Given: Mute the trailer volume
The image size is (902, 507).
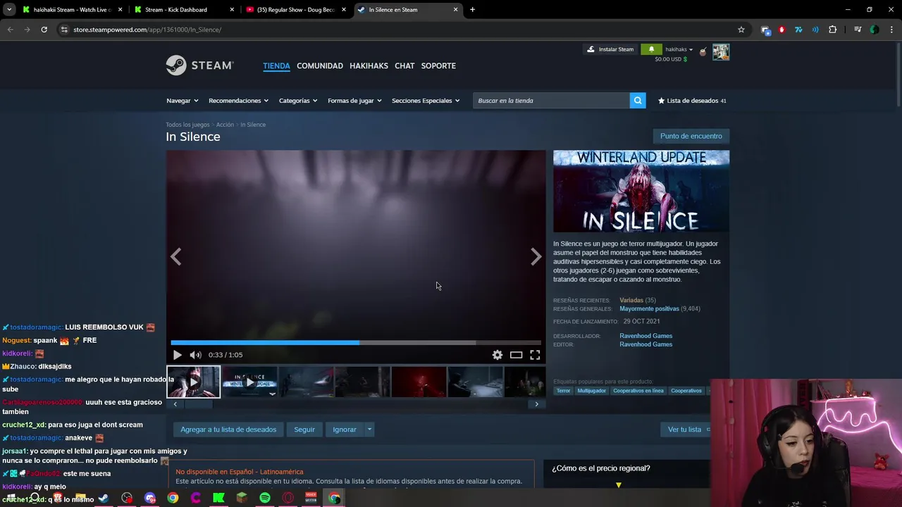Looking at the screenshot, I should (x=195, y=355).
